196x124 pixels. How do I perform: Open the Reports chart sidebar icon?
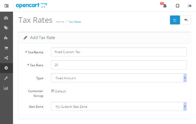pos(6,88)
